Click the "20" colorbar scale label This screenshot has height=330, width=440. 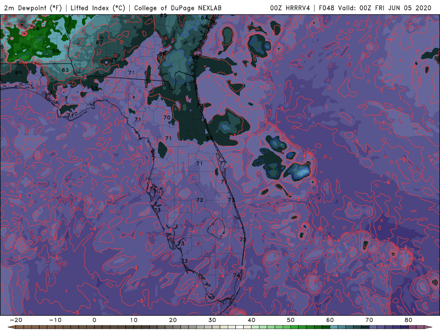tap(173, 320)
